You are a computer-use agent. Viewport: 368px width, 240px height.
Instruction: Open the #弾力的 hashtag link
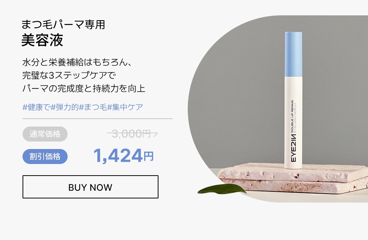pyautogui.click(x=65, y=107)
